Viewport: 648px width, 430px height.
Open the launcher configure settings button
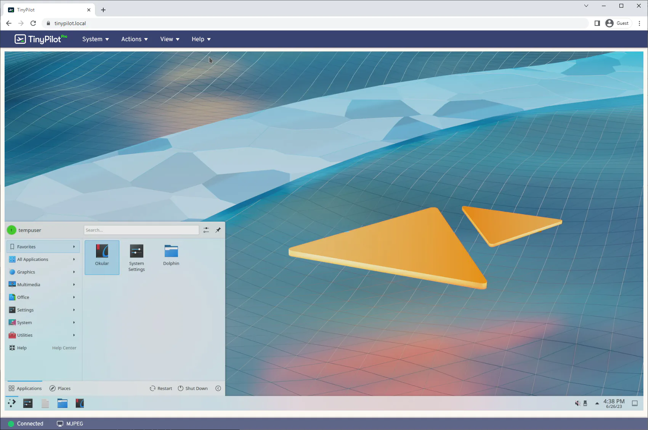[x=206, y=230]
